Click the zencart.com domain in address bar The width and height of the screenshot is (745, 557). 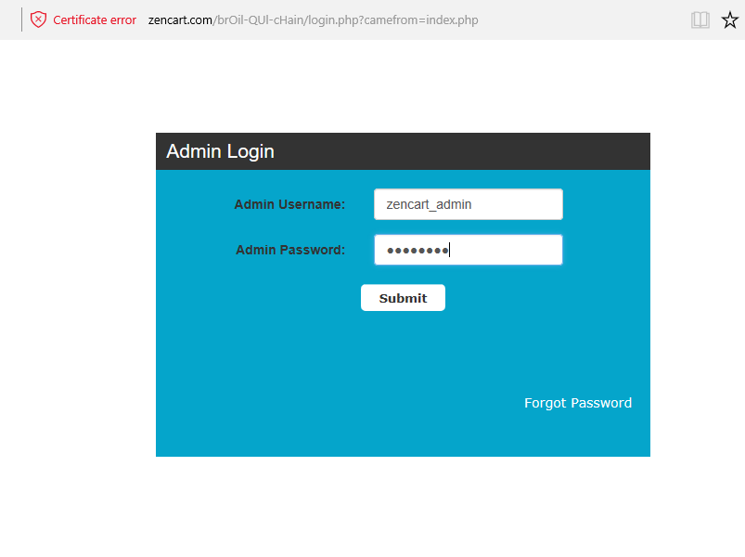pyautogui.click(x=180, y=19)
